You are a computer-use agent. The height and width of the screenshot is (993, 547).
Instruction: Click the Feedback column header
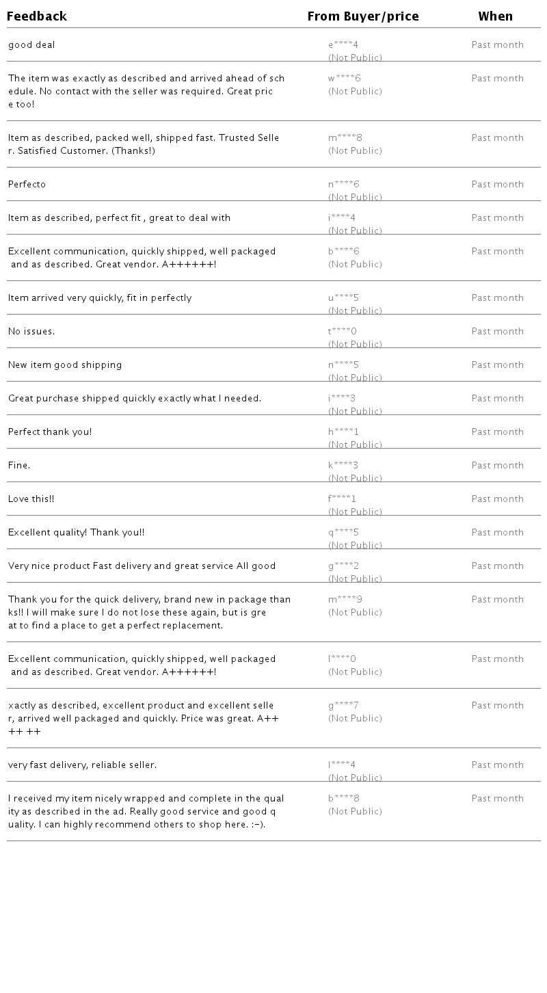(37, 16)
